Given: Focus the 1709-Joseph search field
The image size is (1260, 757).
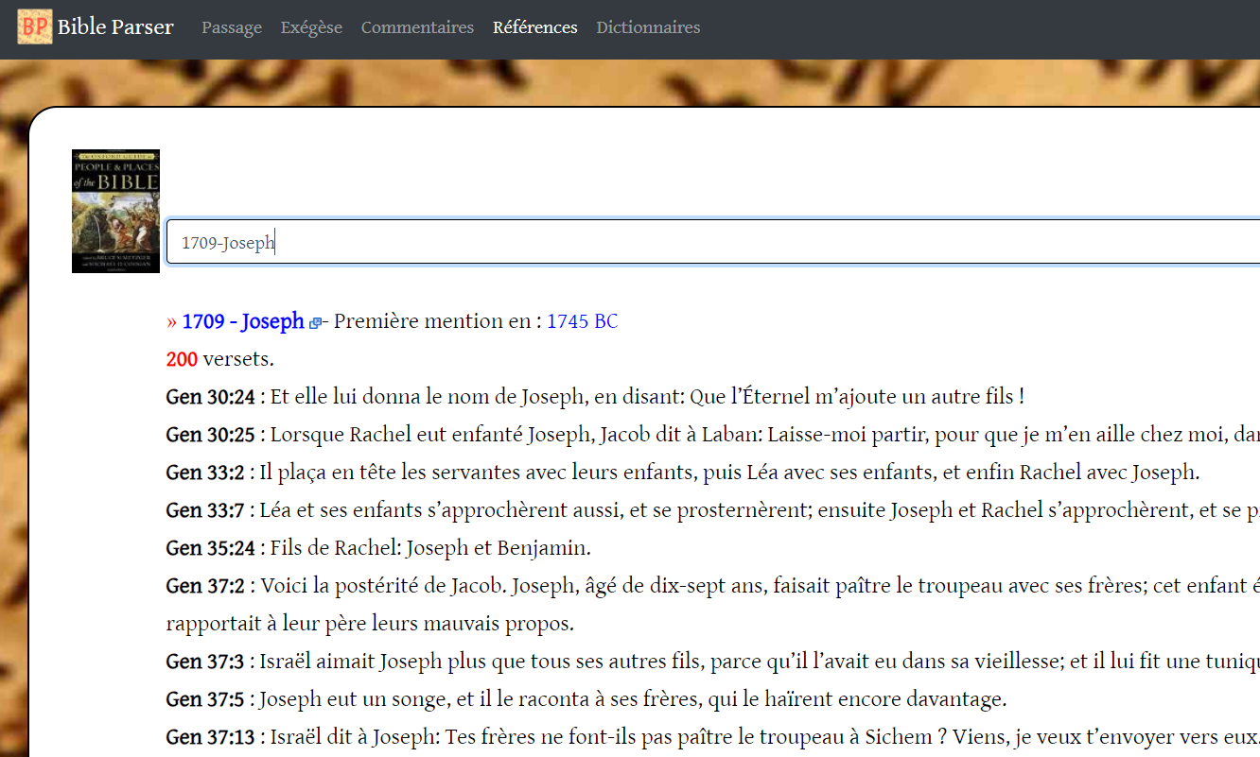Looking at the screenshot, I should coord(713,242).
